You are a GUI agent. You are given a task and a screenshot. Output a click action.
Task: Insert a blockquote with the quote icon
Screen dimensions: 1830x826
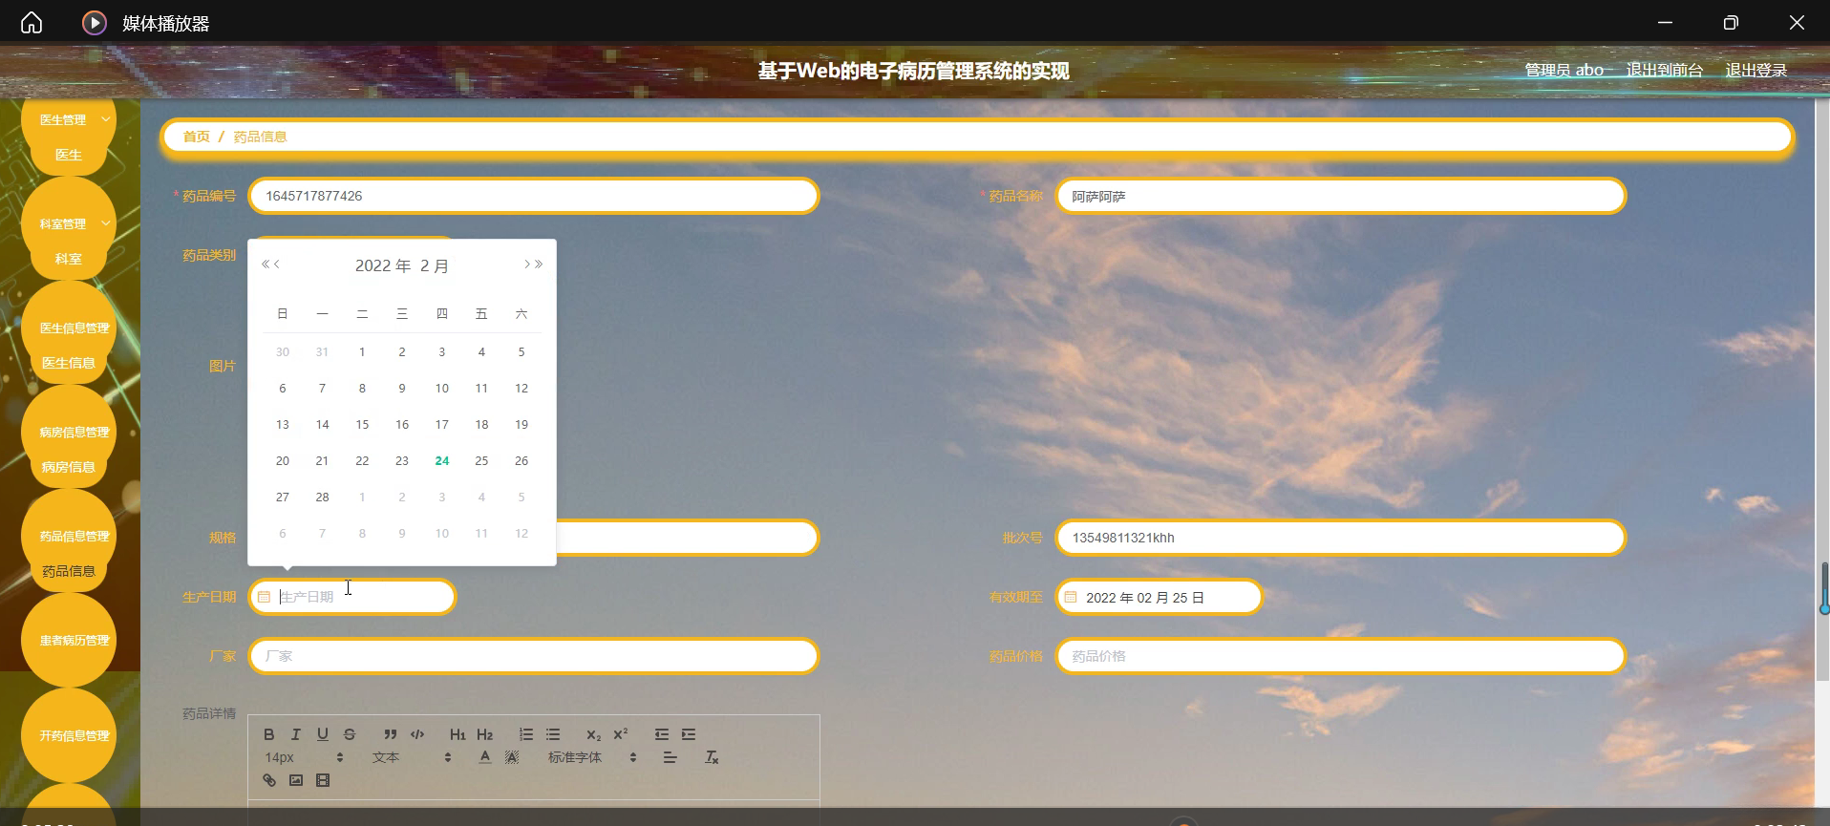tap(390, 734)
